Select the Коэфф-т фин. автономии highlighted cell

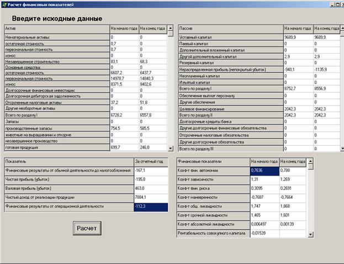264,171
